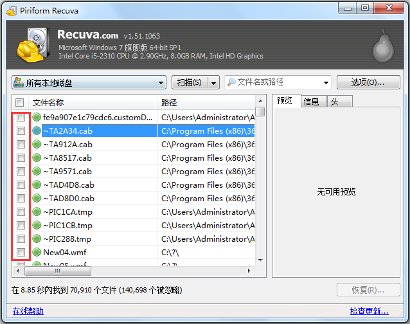Open the 在线帮助 link
This screenshot has height=324, width=410.
[28, 311]
